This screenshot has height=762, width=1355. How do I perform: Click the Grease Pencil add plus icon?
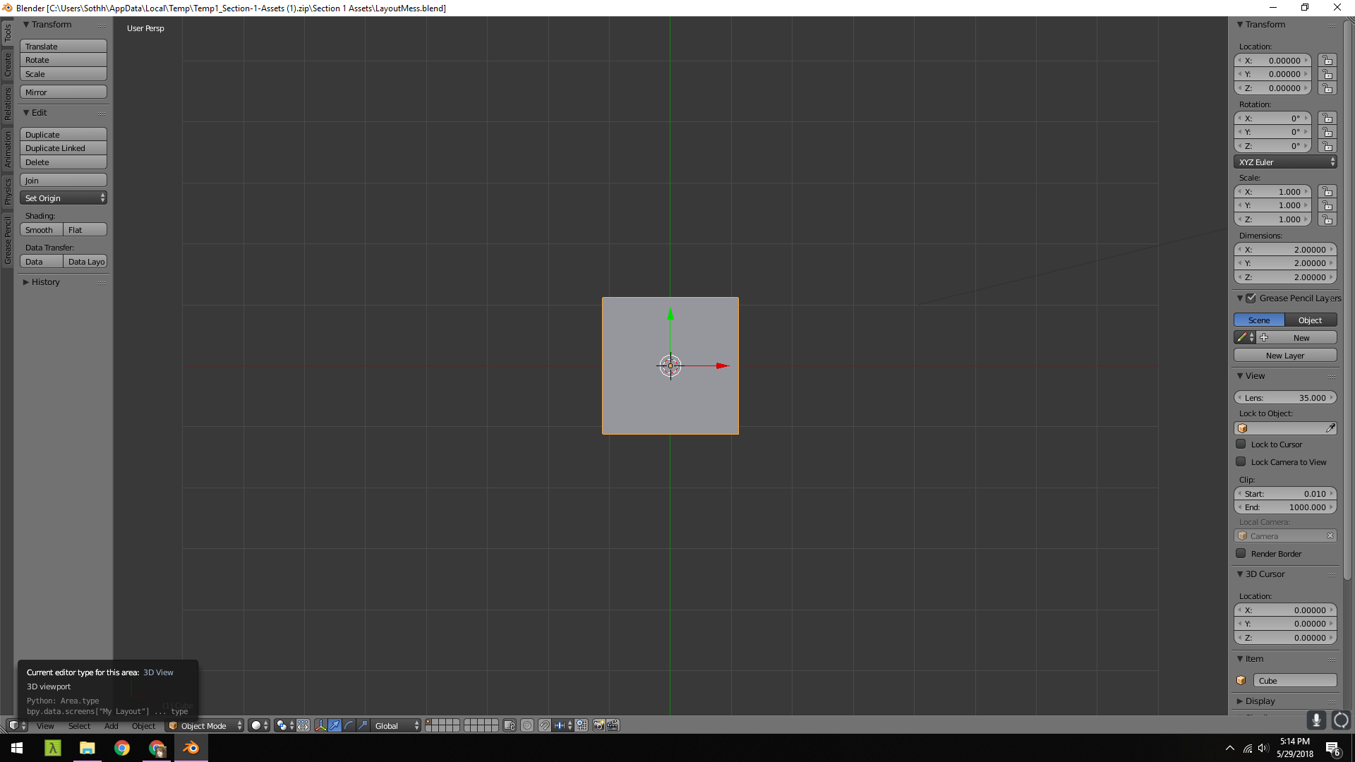[1264, 337]
